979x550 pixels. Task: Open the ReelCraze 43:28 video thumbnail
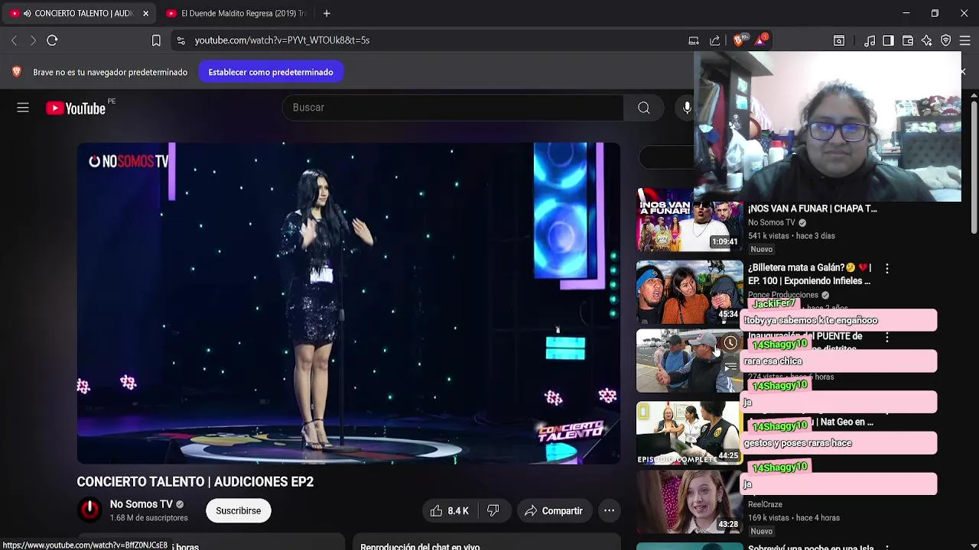coord(689,502)
